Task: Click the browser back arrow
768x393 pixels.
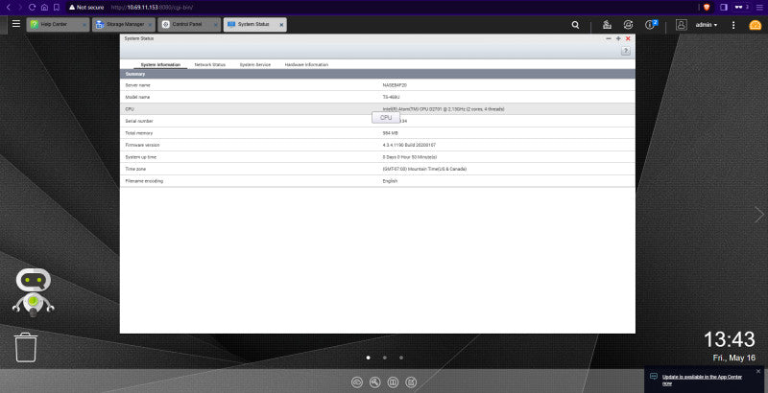Action: (x=9, y=8)
